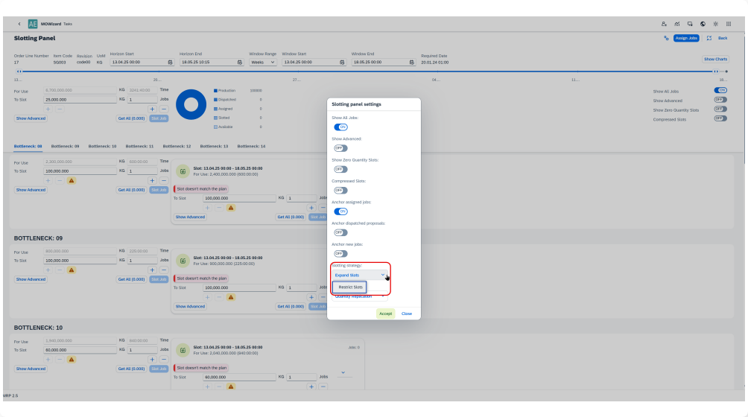This screenshot has height=417, width=748.
Task: Click the theme/sun icon in header
Action: [715, 24]
